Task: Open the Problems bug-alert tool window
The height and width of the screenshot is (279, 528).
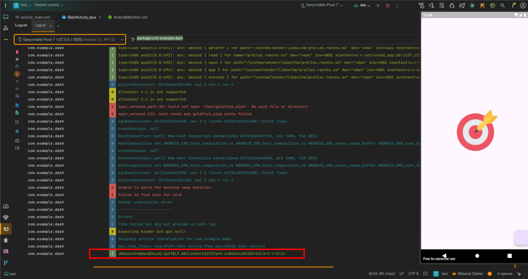Action: tap(6, 240)
